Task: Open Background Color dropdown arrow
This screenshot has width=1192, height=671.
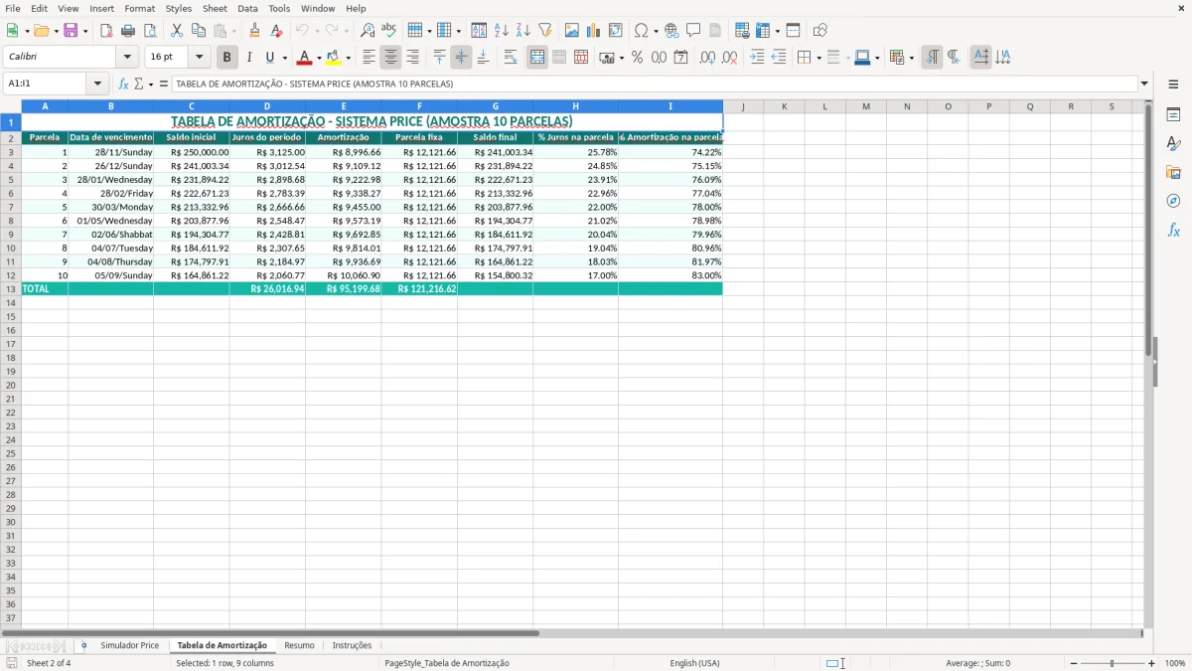Action: point(348,58)
